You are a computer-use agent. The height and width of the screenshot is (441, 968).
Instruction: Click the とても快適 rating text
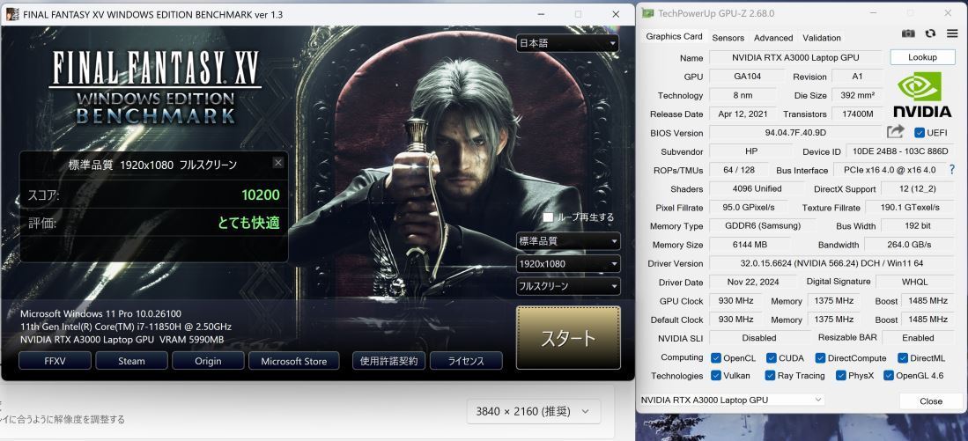tap(248, 223)
